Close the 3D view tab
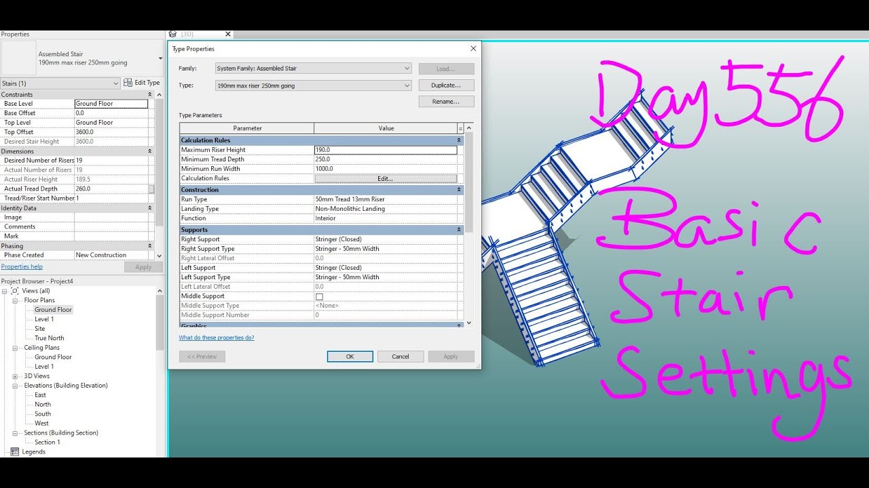The height and width of the screenshot is (488, 869). (x=227, y=34)
